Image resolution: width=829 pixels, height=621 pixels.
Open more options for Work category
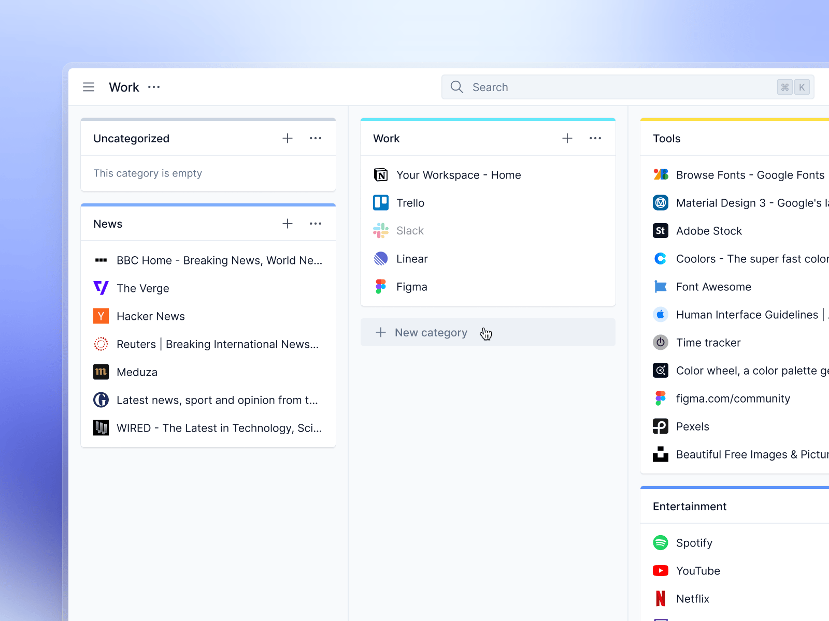click(595, 138)
